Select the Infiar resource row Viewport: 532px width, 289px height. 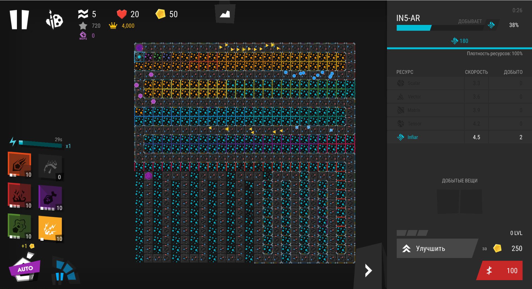click(459, 137)
